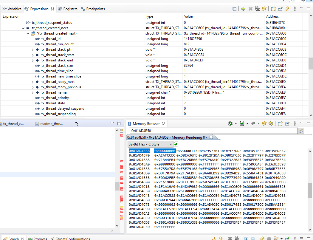Switch to the Variables tab

click(x=12, y=9)
